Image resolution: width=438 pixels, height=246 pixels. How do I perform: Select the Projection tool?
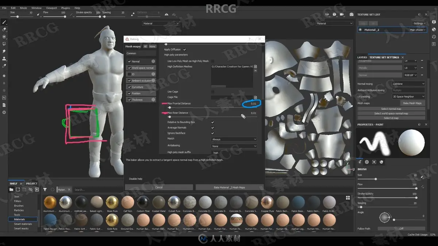[4, 36]
